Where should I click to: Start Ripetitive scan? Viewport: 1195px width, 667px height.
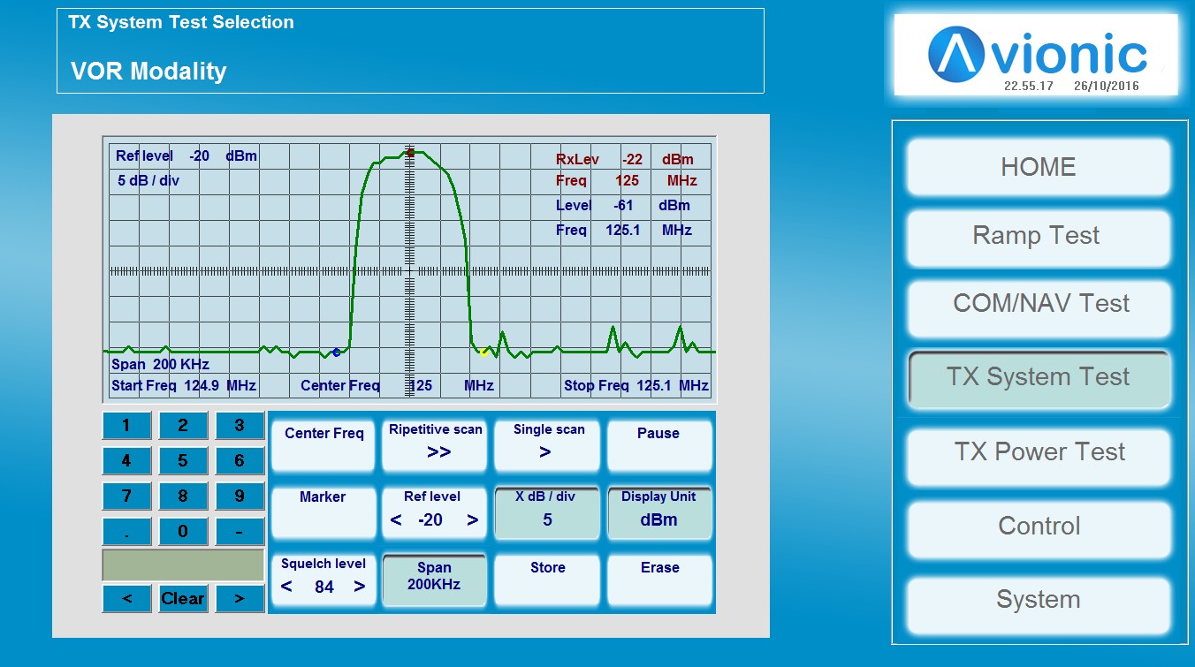click(435, 444)
